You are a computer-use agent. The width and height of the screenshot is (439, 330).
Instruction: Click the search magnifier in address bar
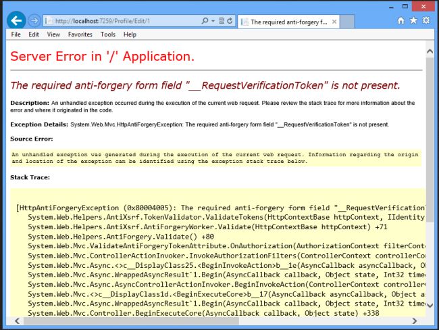[x=205, y=21]
